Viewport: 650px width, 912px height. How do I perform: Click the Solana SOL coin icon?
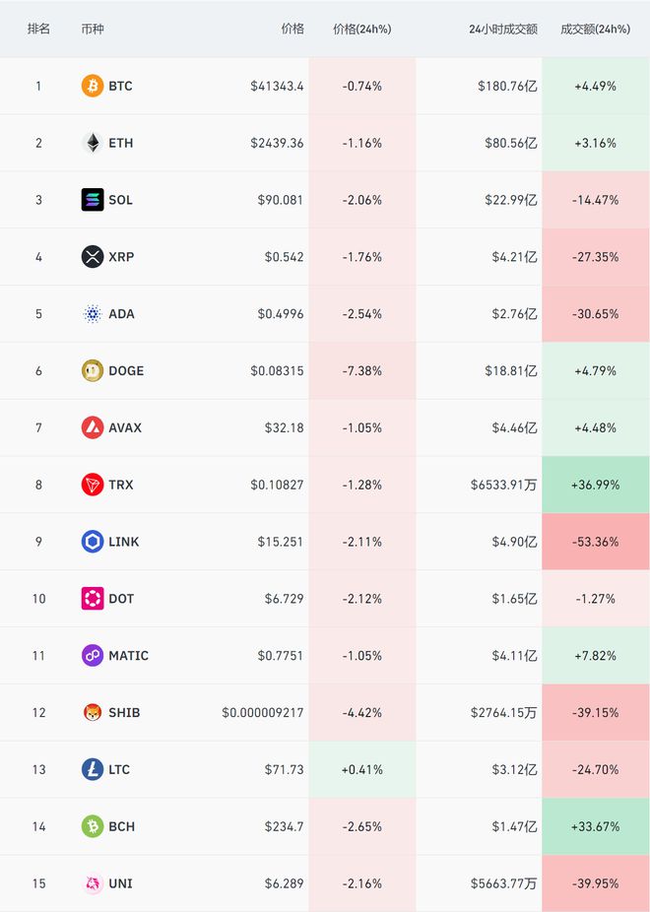[x=92, y=200]
